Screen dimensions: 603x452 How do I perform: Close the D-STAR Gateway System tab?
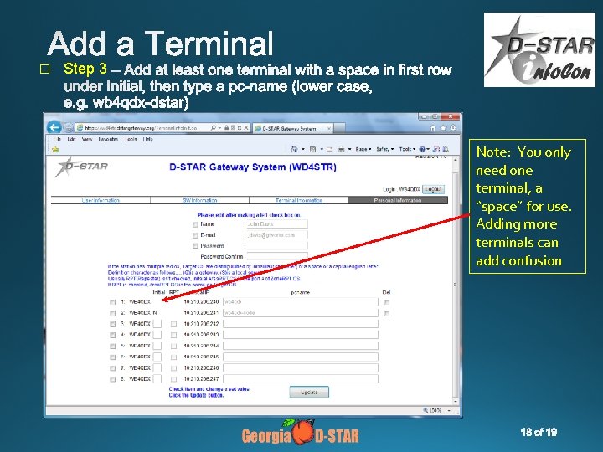(329, 128)
